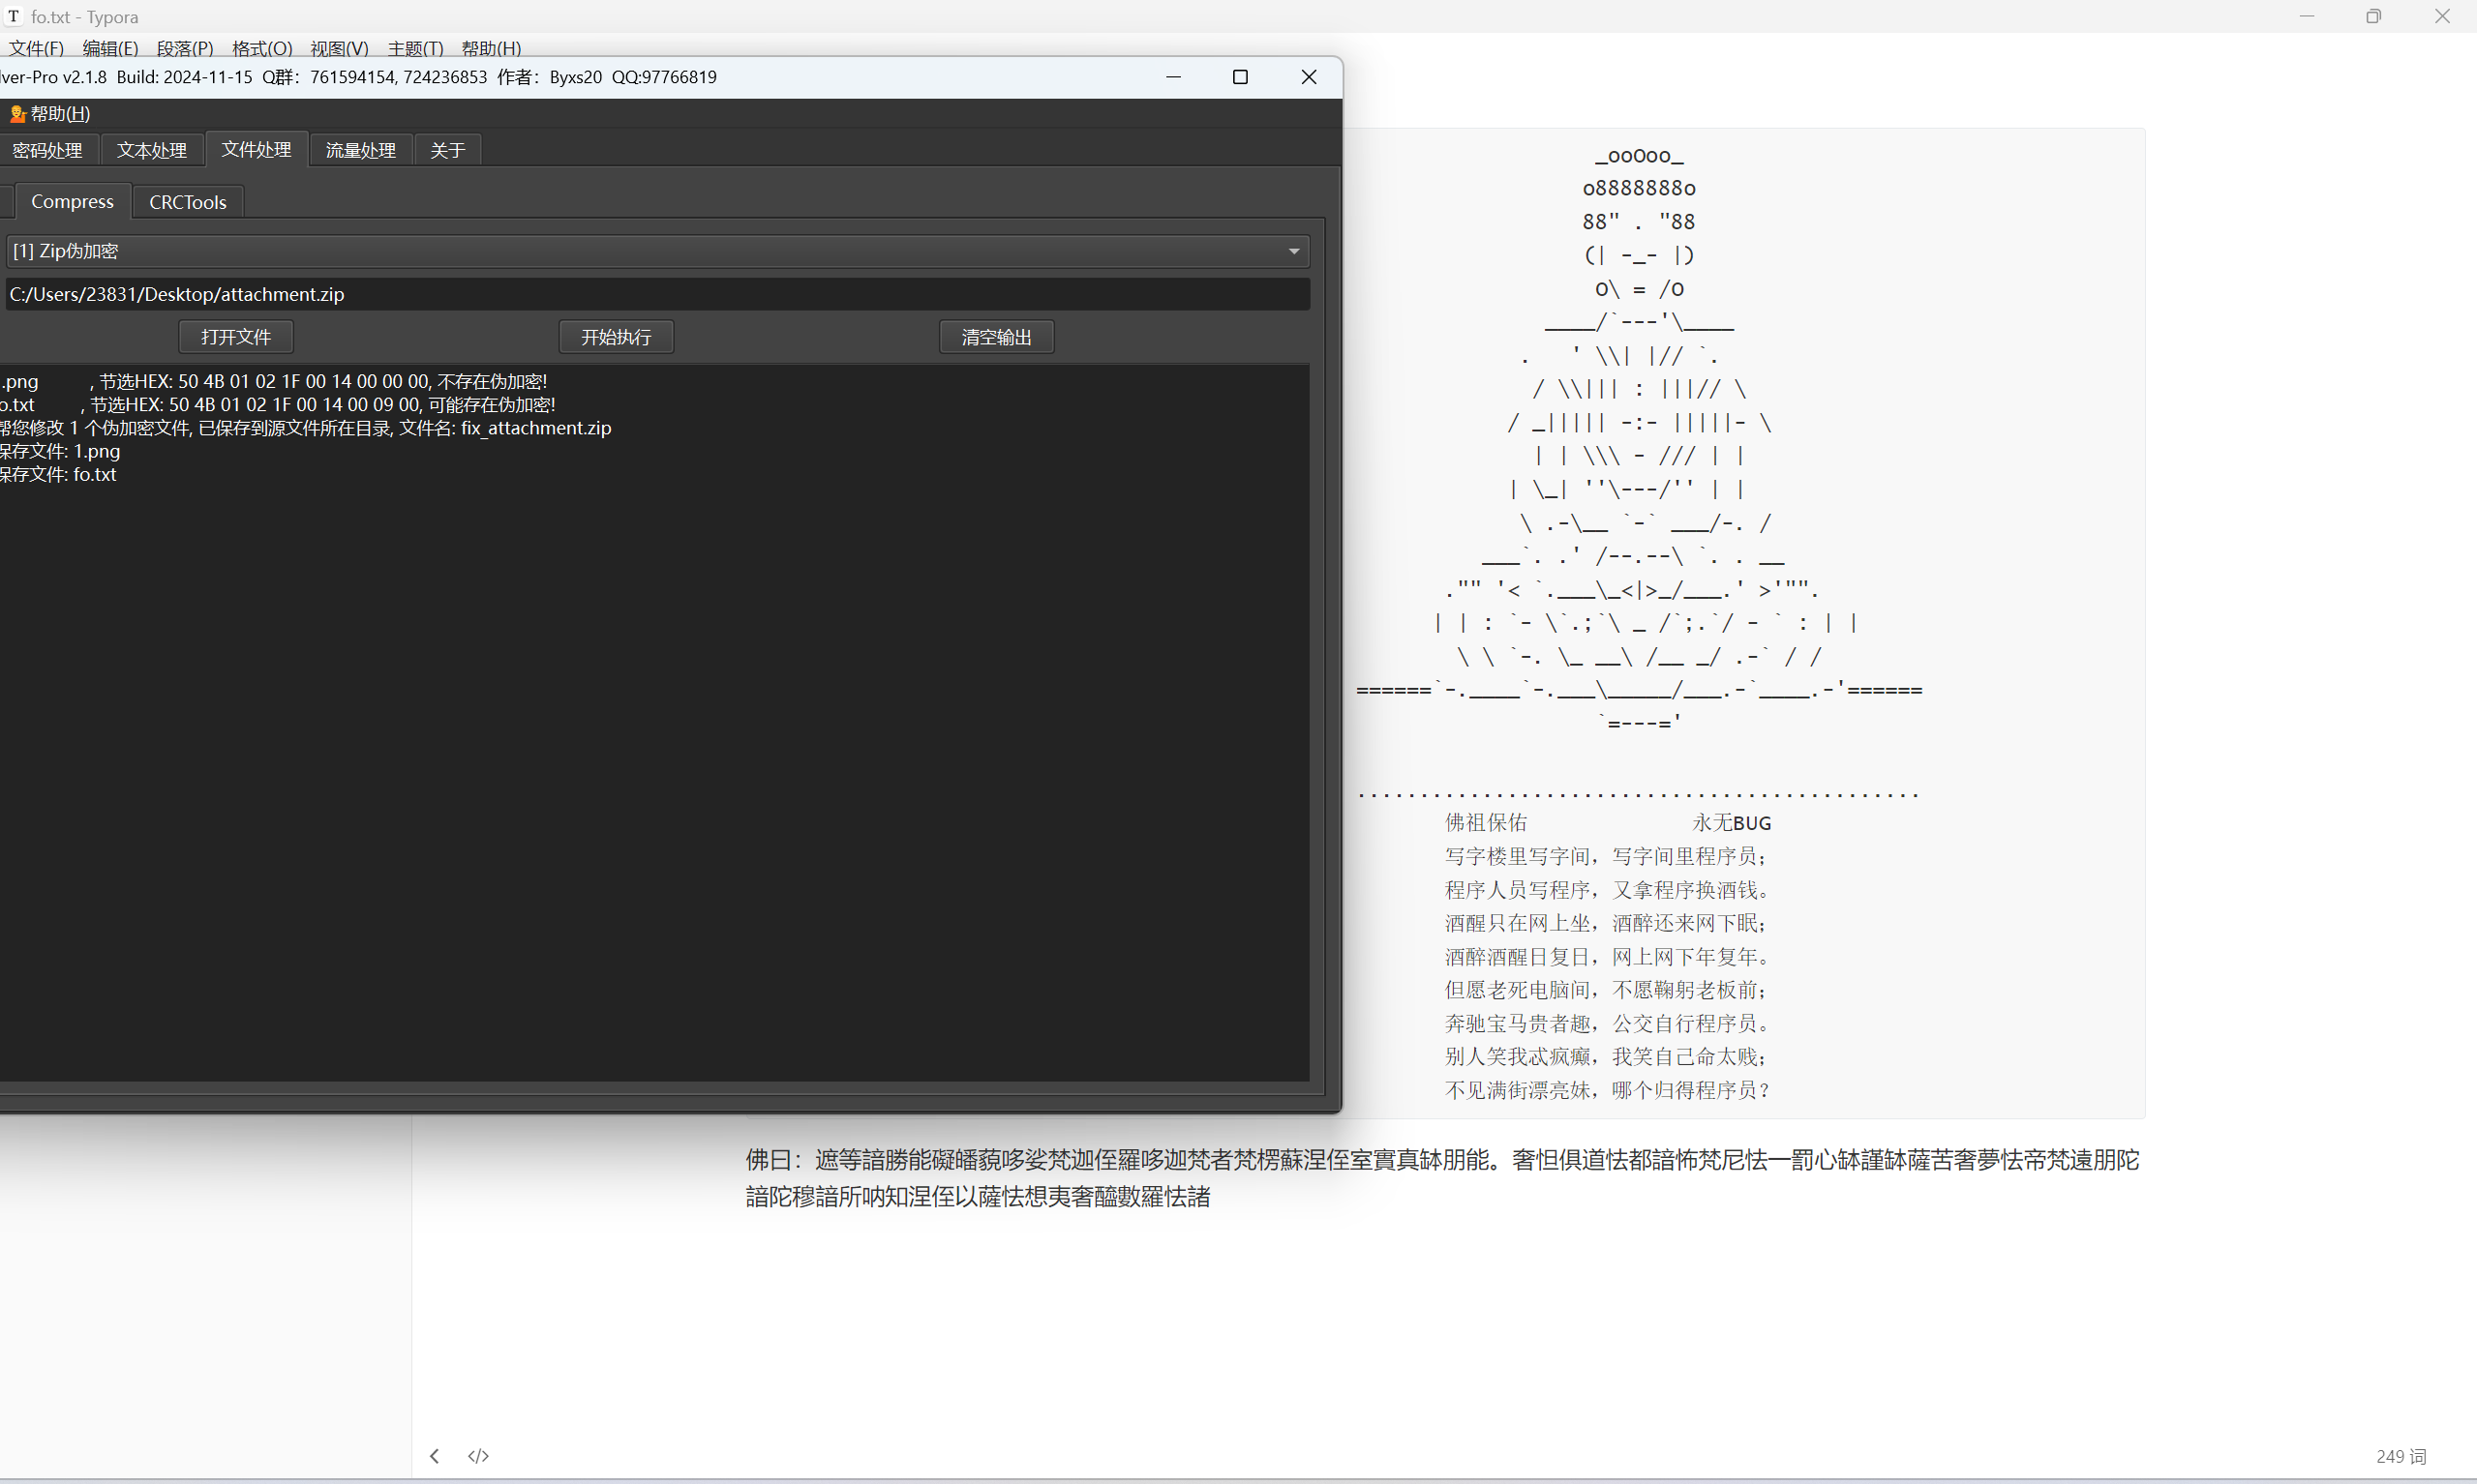Click the fix_attachment.zip output line

click(x=305, y=428)
